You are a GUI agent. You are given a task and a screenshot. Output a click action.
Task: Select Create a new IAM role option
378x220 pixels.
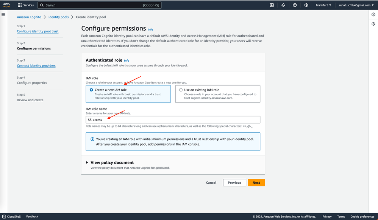pyautogui.click(x=128, y=94)
